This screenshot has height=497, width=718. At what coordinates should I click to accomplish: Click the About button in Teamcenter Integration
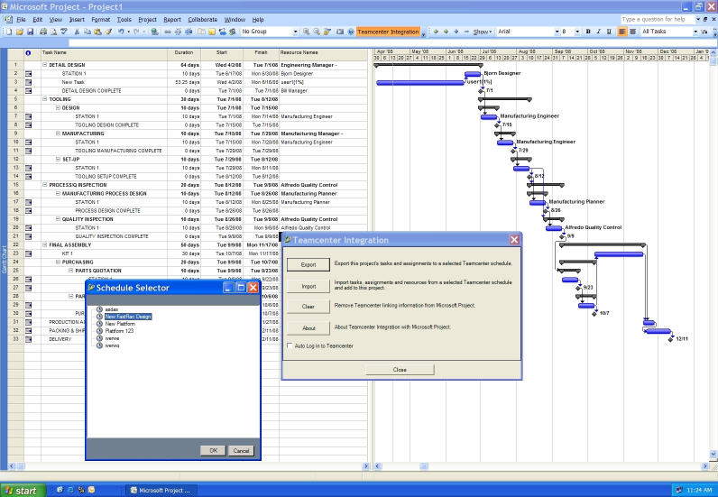[x=308, y=328]
